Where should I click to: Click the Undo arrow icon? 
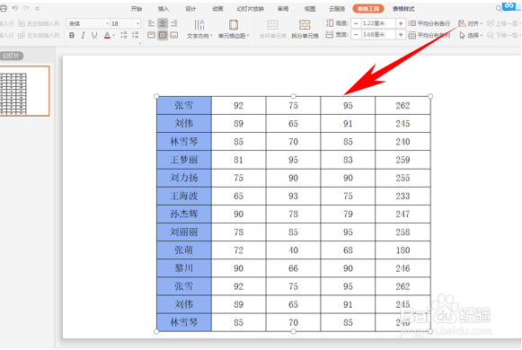15,8
